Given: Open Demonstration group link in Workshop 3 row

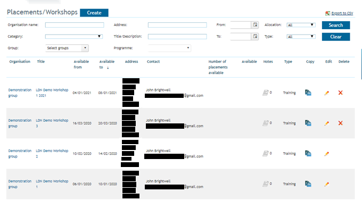Looking at the screenshot, I should pyautogui.click(x=20, y=123).
